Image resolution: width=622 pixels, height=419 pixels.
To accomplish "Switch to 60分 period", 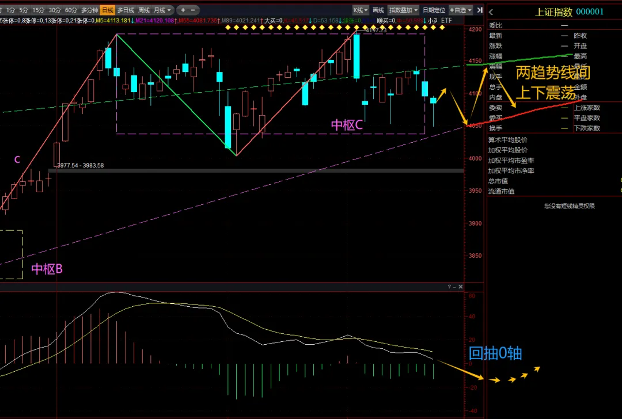I will point(71,10).
